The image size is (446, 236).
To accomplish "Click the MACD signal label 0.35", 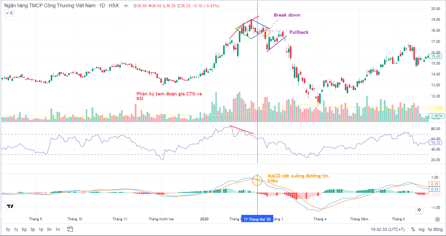I will (x=435, y=184).
